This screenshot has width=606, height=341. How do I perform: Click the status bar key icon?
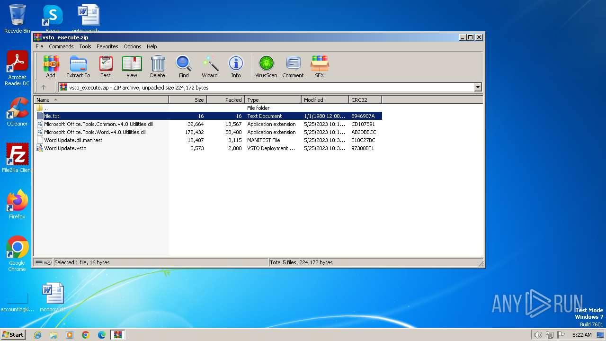coord(48,262)
